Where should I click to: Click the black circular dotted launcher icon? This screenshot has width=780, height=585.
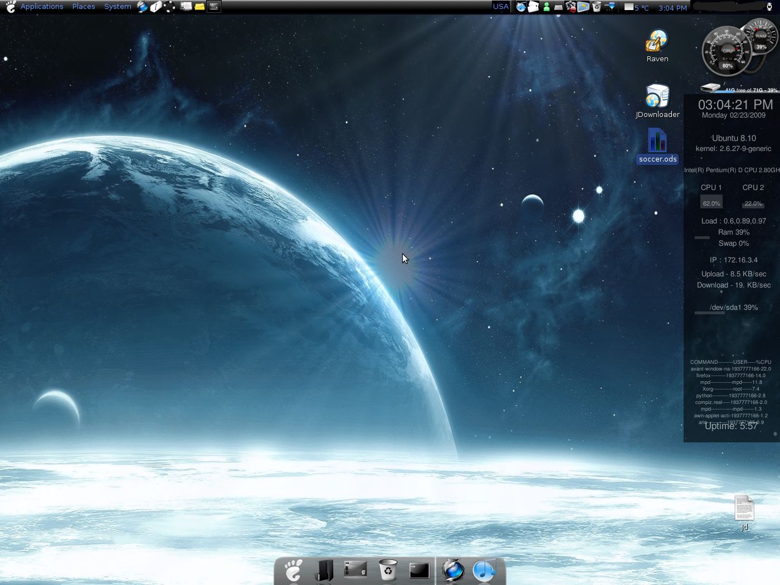coord(169,7)
